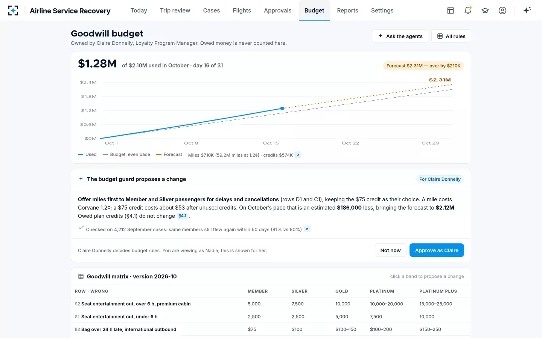This screenshot has height=338, width=542.
Task: Click the Forecast over by $210K badge
Action: click(423, 66)
